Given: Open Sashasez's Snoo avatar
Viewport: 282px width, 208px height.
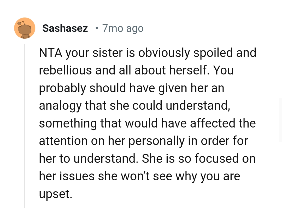Looking at the screenshot, I should [x=25, y=28].
